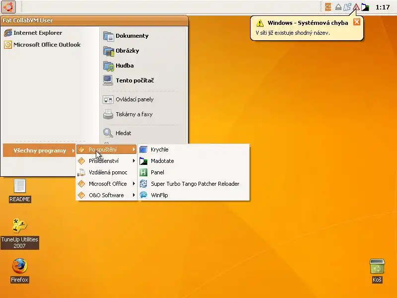Open Tiskárny a faxy
The image size is (397, 298).
[x=128, y=114]
